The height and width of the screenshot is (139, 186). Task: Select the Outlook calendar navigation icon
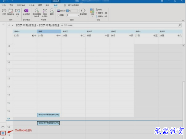[3, 133]
